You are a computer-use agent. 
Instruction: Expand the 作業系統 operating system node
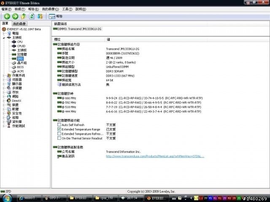pyautogui.click(x=4, y=75)
